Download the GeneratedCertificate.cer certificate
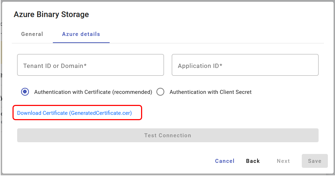The width and height of the screenshot is (335, 176). click(x=74, y=113)
